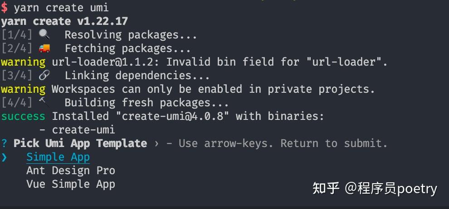
Task: Click the magnifying glass emoji beside Resolving packages
Action: pos(44,35)
